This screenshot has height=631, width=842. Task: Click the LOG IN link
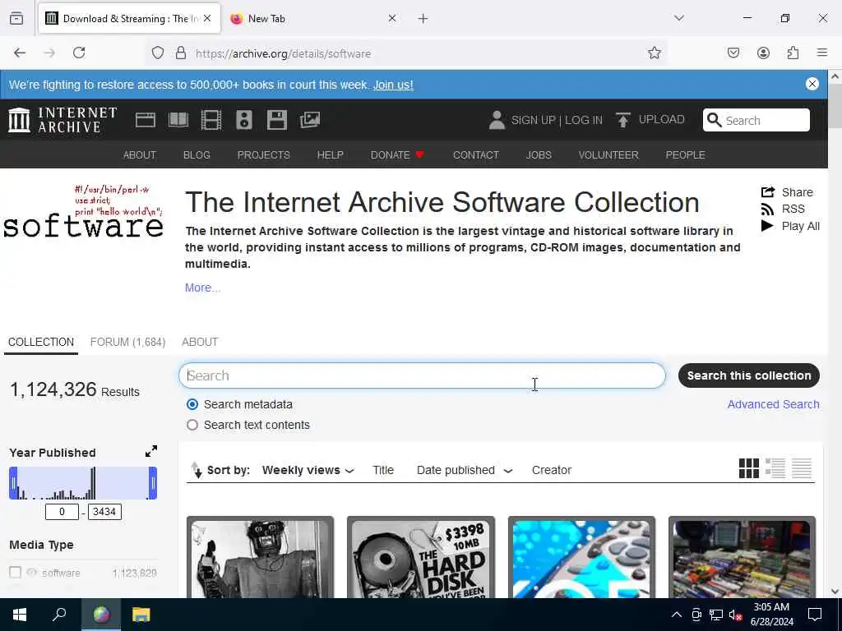584,120
